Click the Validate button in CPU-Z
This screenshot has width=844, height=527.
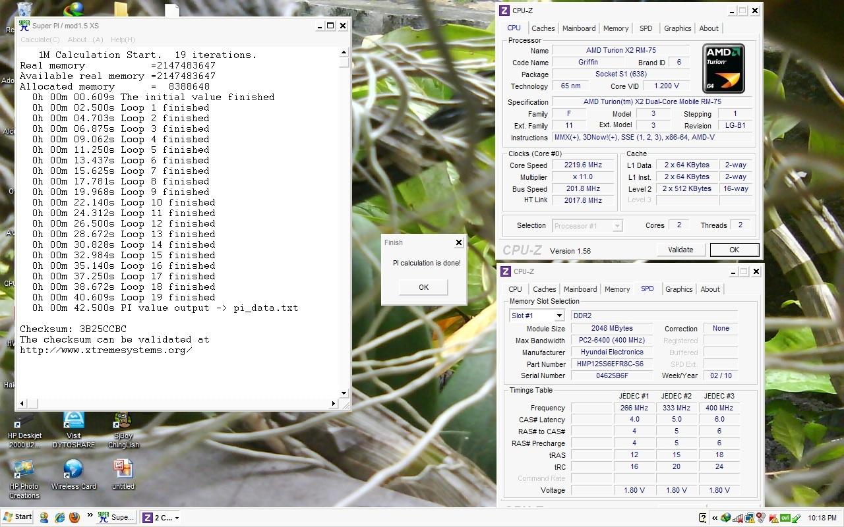pos(680,250)
